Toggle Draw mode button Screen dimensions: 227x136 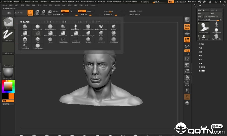click(30, 13)
